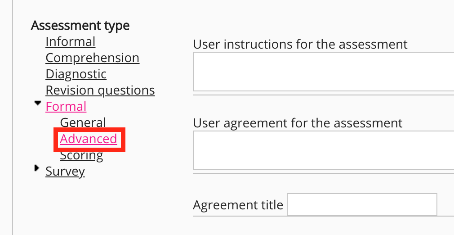Focus the User instructions text area

pos(323,72)
